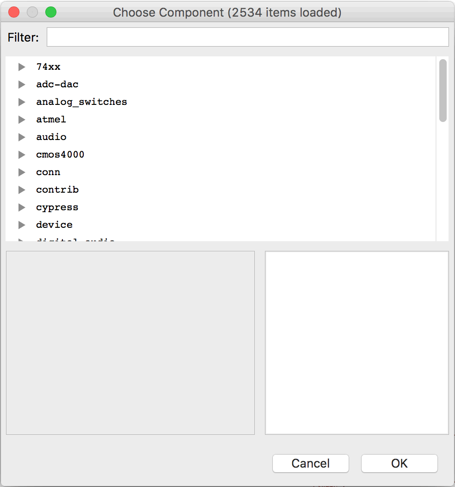Select the conn library entry
Viewport: 455px width, 487px height.
coord(48,172)
